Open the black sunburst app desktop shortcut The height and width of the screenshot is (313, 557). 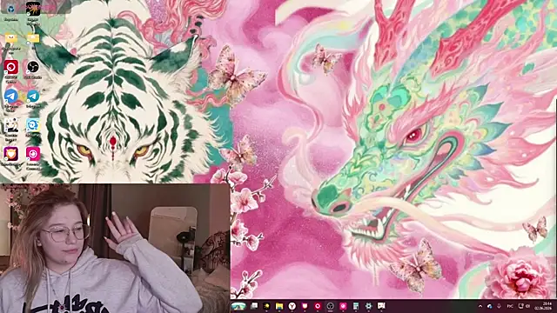(x=33, y=10)
